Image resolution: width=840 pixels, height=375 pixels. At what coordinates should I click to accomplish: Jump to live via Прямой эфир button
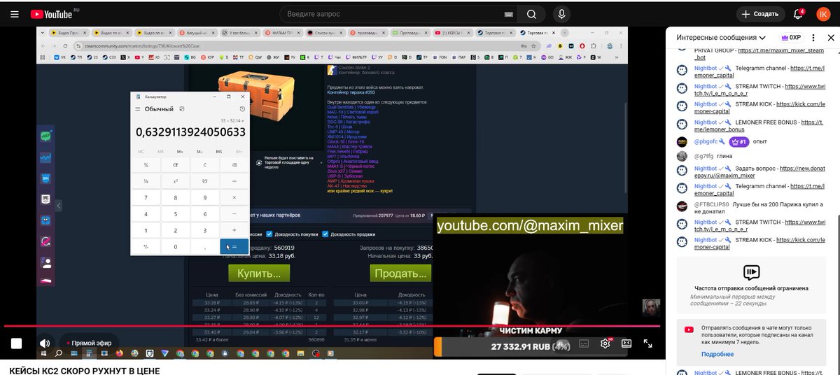coord(89,344)
